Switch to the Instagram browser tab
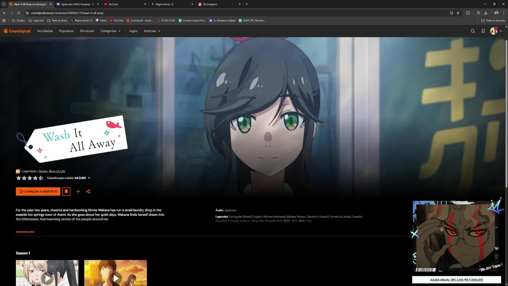The width and height of the screenshot is (508, 286). tap(219, 4)
